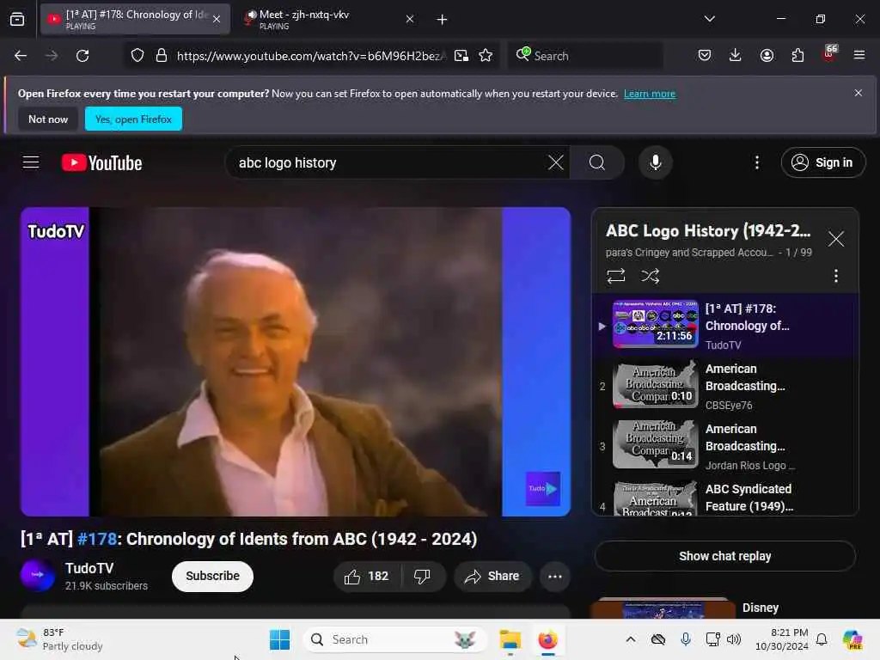Search with your voice microphone button

(x=655, y=162)
